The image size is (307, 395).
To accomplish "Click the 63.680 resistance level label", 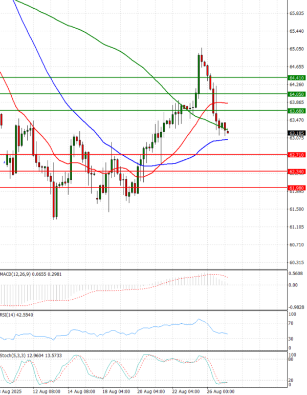I will click(297, 111).
